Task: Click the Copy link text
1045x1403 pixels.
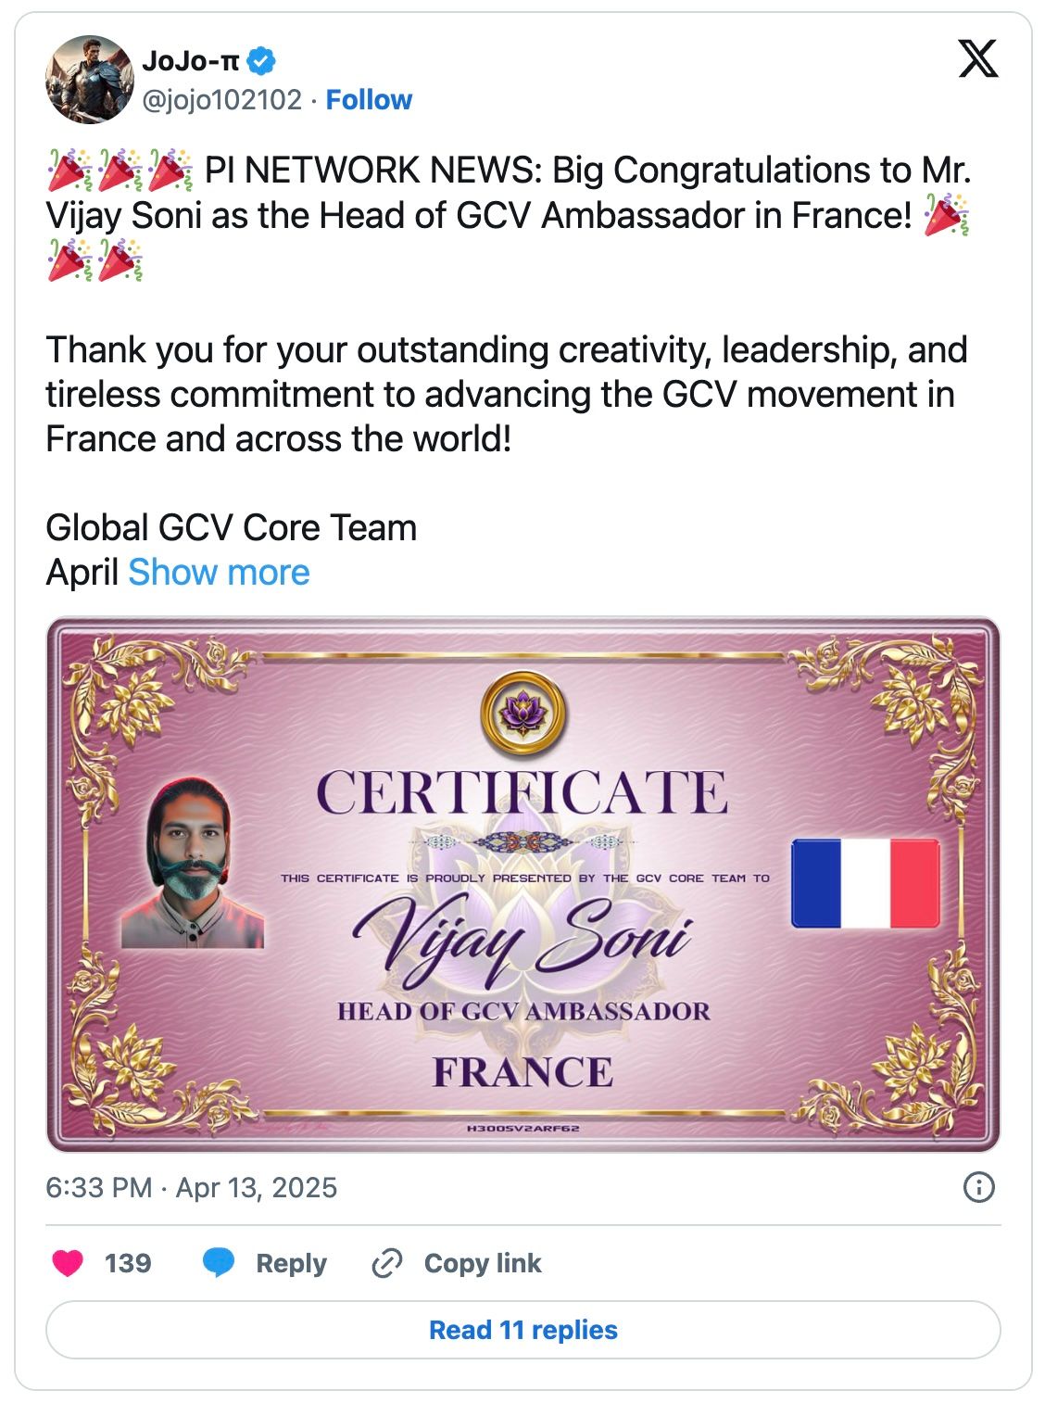Action: 483,1263
